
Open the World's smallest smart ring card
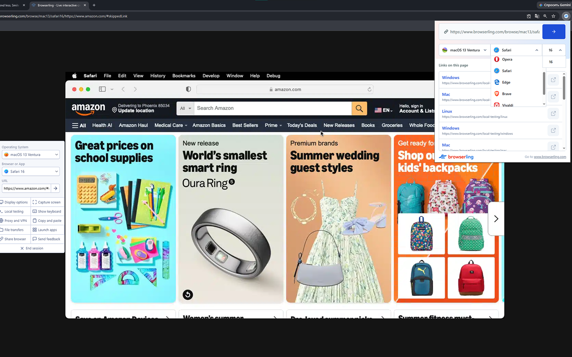click(231, 219)
